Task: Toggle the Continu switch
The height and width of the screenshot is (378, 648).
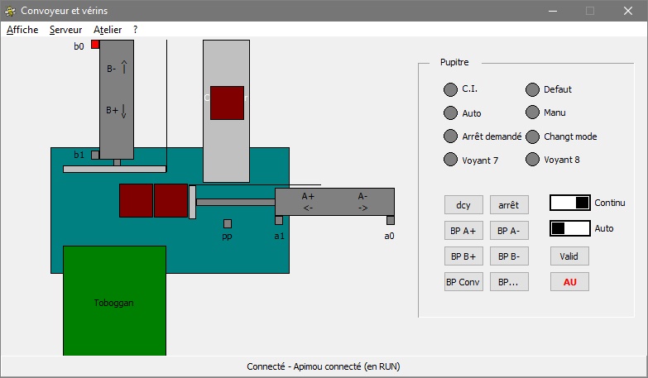Action: 570,203
